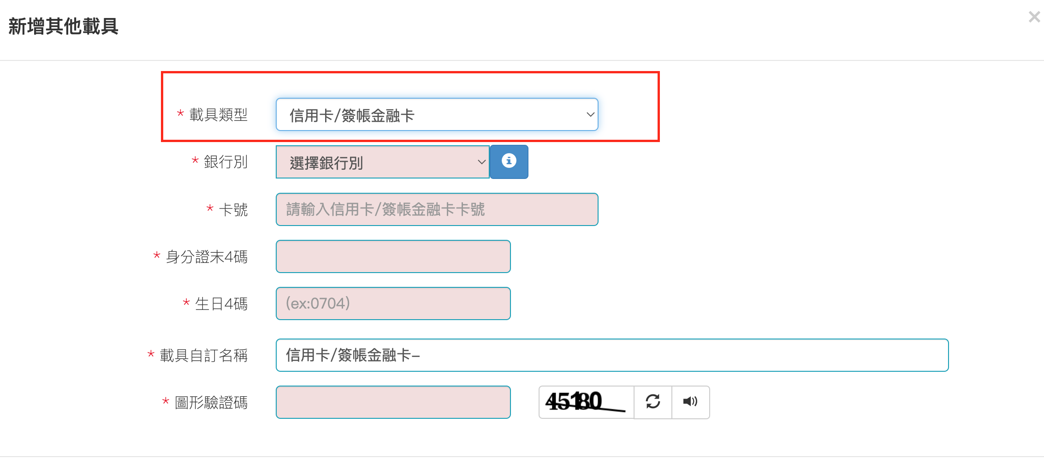Viewport: 1044px width, 464px height.
Task: Click the 載具類型 label
Action: coord(219,115)
